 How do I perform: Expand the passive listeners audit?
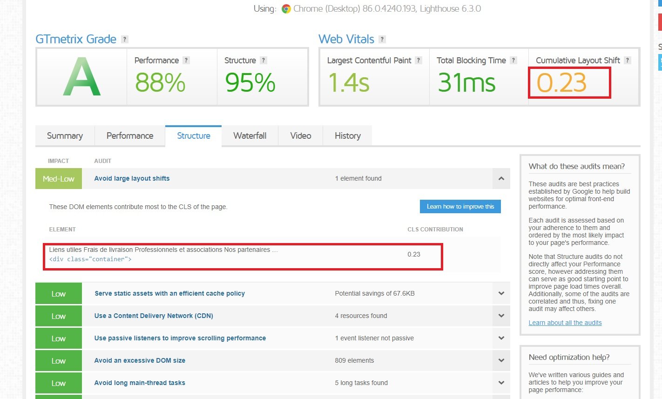[x=501, y=338]
